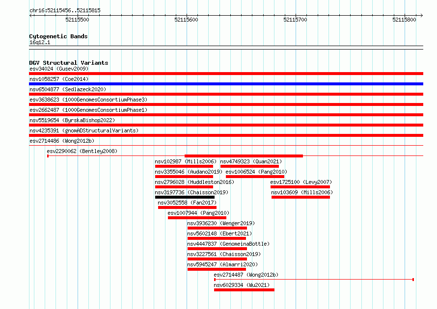Select the red bar under nsv6029334
Viewport: 437px width, 309px height.
coord(244,290)
